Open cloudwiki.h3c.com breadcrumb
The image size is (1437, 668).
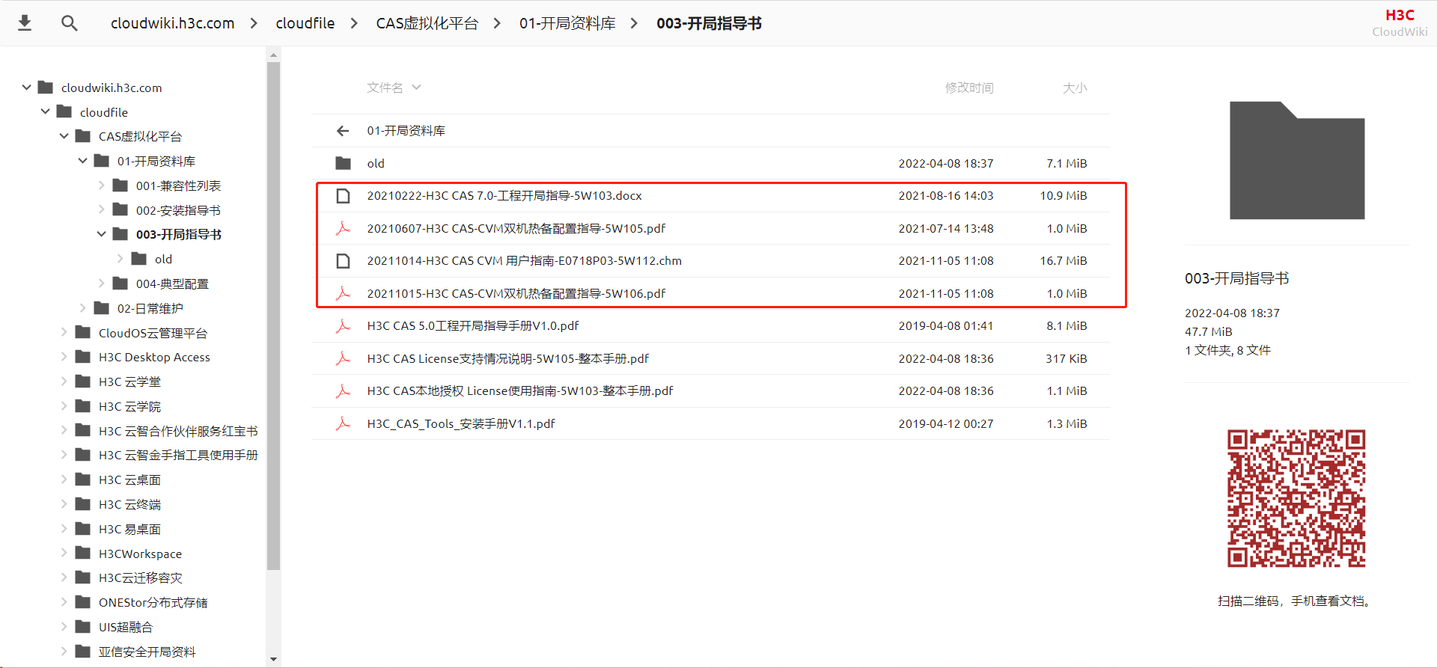[x=173, y=23]
